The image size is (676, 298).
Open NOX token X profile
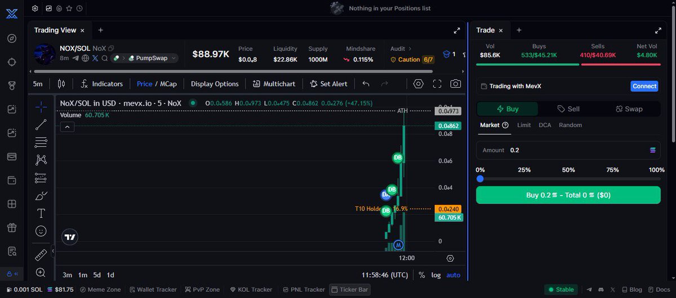tap(95, 58)
